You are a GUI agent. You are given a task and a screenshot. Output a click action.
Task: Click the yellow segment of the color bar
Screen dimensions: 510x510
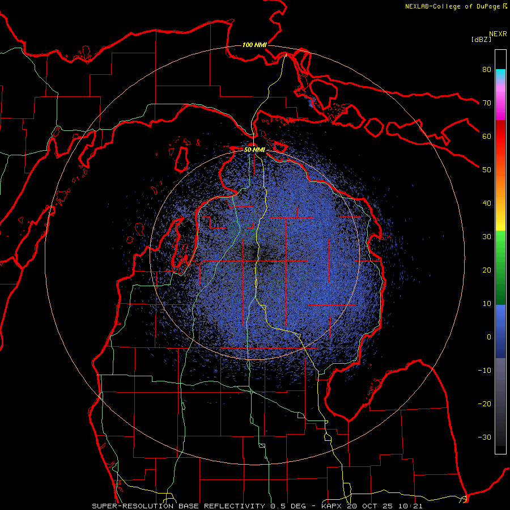pos(500,223)
